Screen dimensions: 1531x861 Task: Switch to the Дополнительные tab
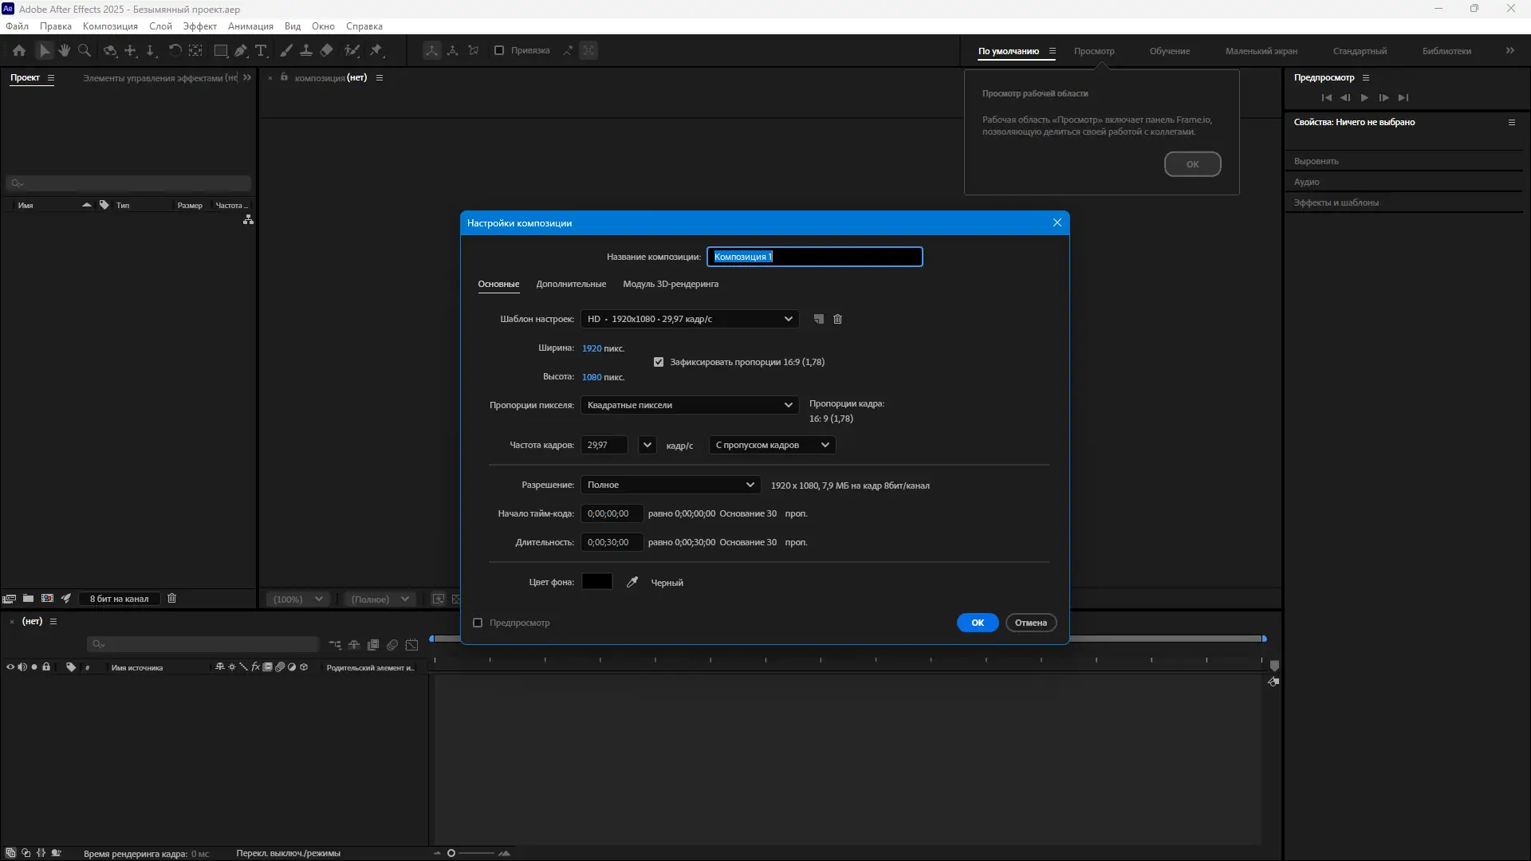tap(571, 284)
